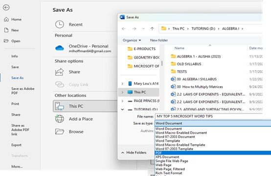Open the Export page

coord(16,145)
